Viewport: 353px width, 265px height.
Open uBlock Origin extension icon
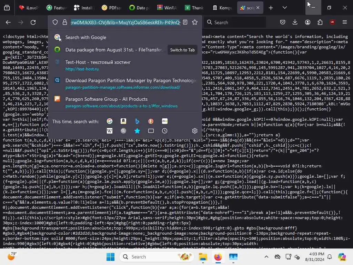click(332, 22)
